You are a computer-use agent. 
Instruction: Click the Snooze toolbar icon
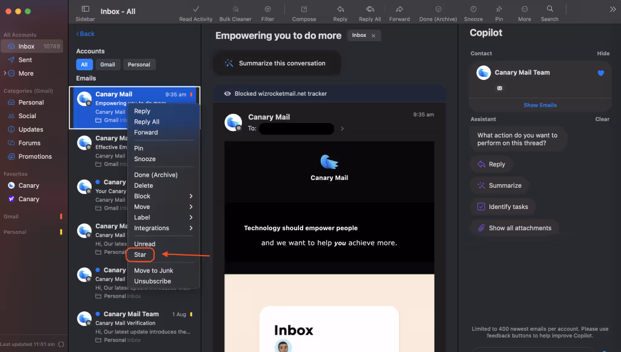pyautogui.click(x=473, y=9)
